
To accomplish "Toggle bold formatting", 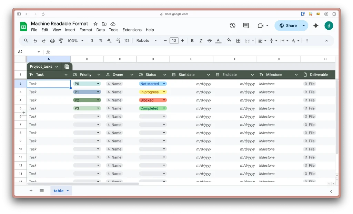I will [x=192, y=40].
